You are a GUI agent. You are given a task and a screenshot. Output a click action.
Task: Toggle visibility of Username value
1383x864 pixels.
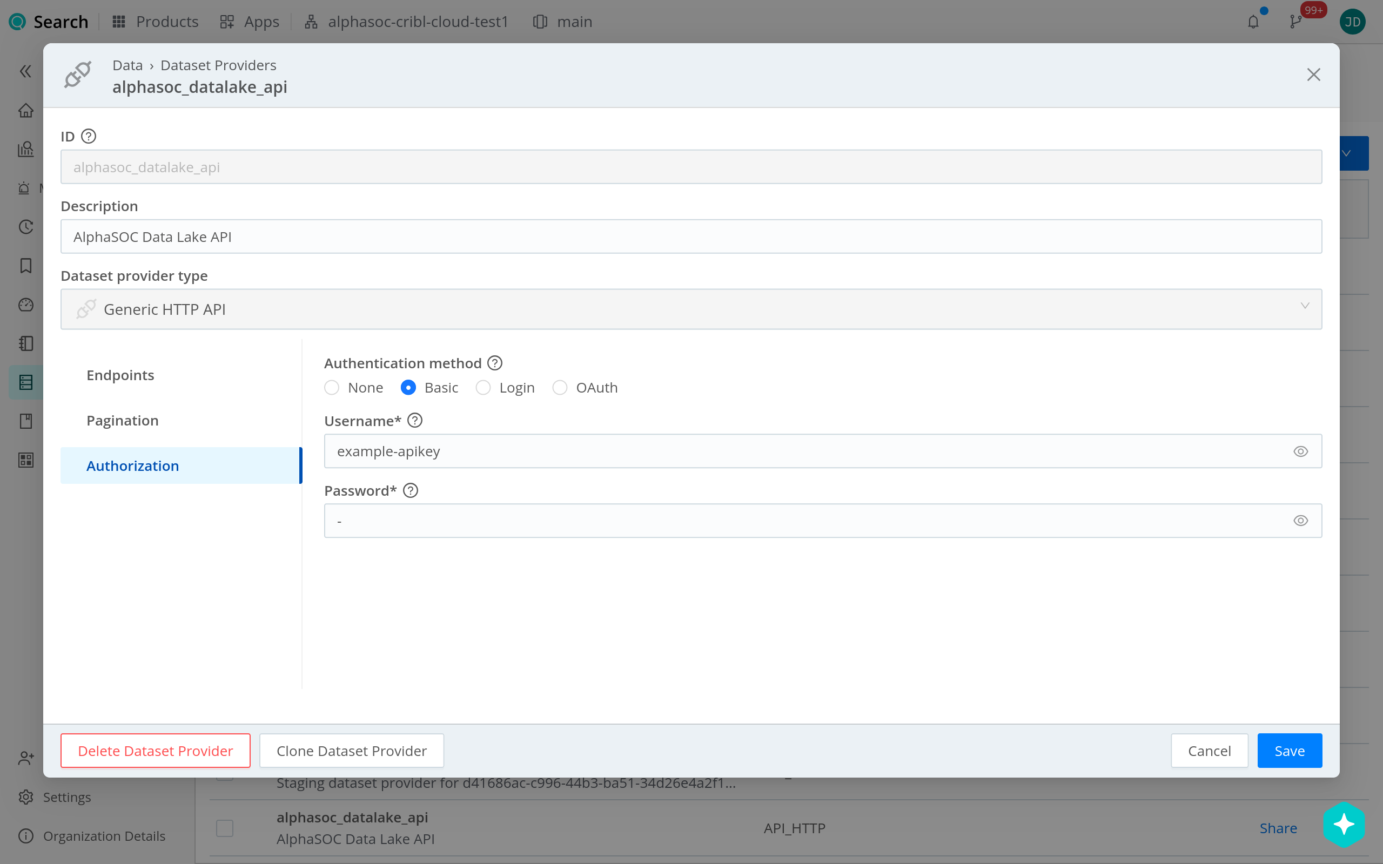1301,451
